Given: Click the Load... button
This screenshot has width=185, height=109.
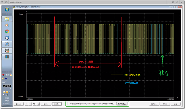Looking at the screenshot, I should coord(57,104).
